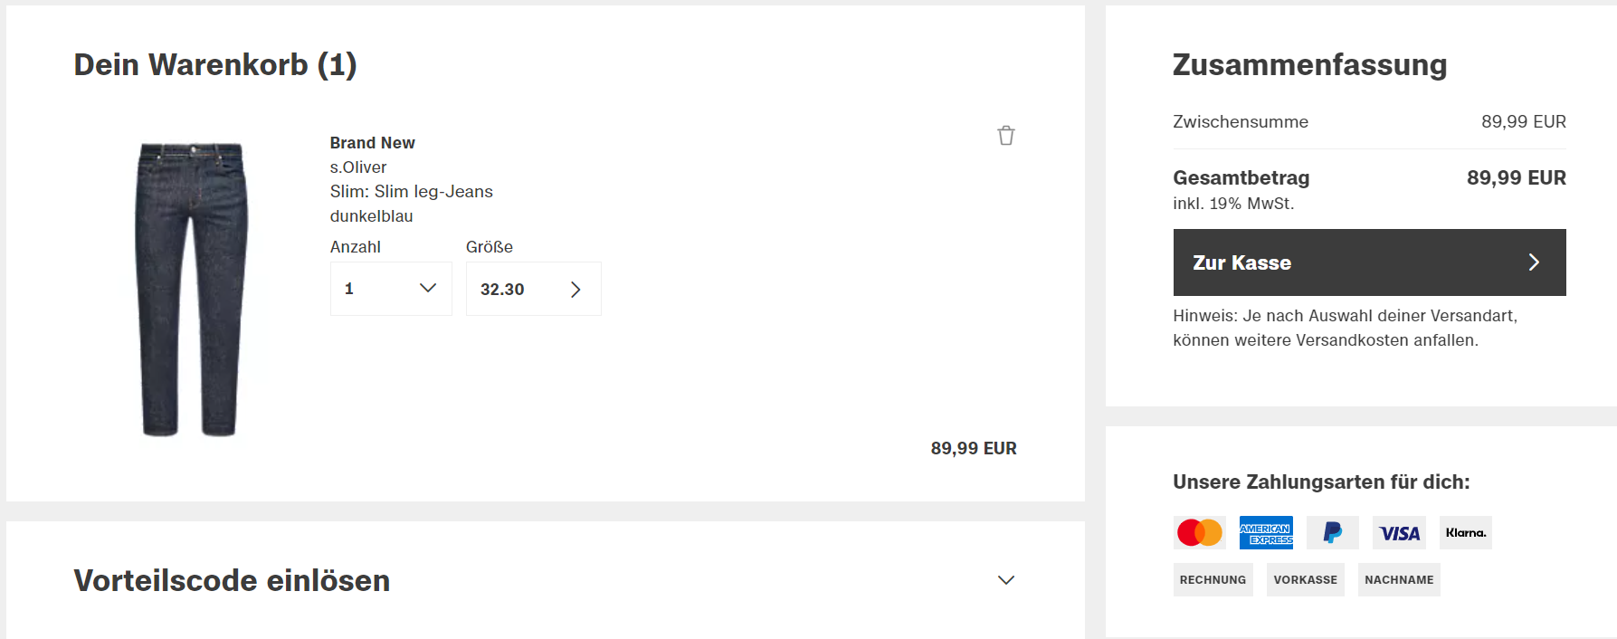Click the Slim: Slim leg-Jeans product name

point(411,192)
